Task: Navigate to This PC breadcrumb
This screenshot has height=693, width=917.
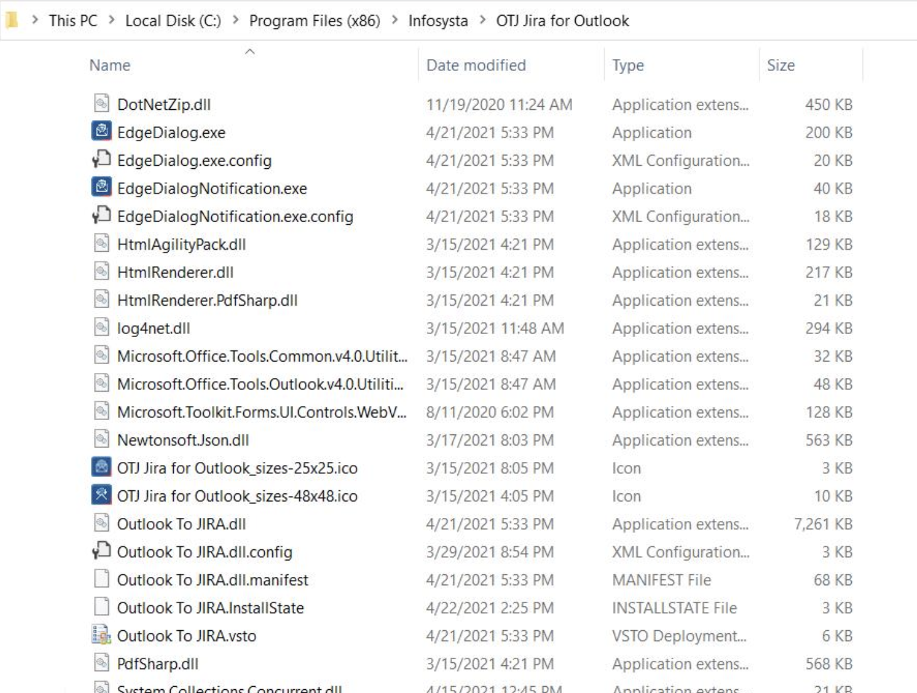Action: [x=73, y=21]
